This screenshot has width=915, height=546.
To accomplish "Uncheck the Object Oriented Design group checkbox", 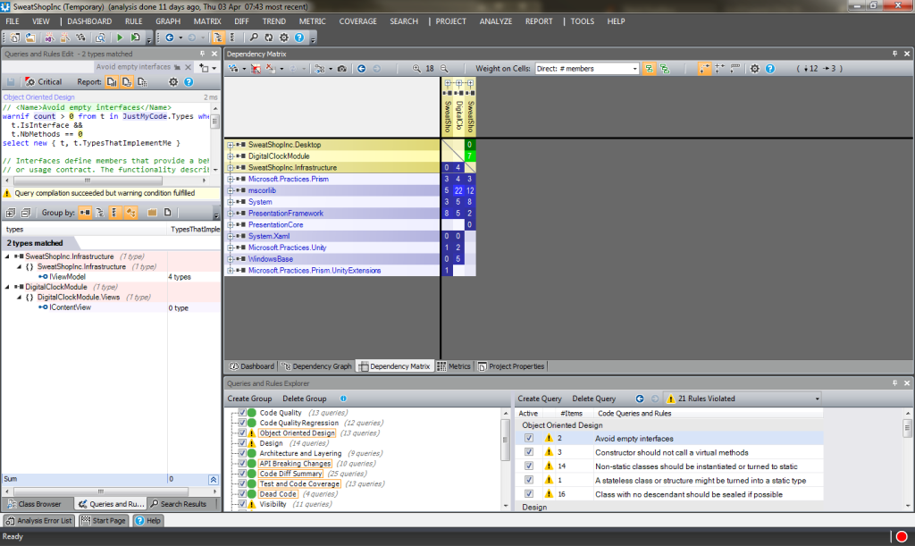I will pos(241,433).
